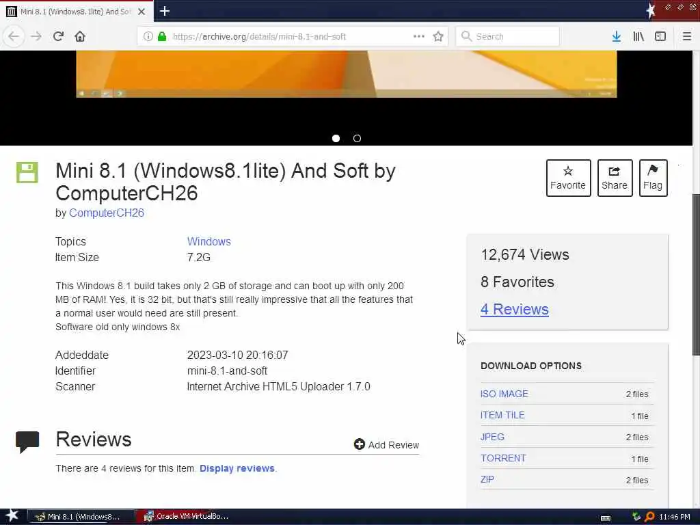Flag this archive item
The height and width of the screenshot is (525, 700).
coord(653,178)
